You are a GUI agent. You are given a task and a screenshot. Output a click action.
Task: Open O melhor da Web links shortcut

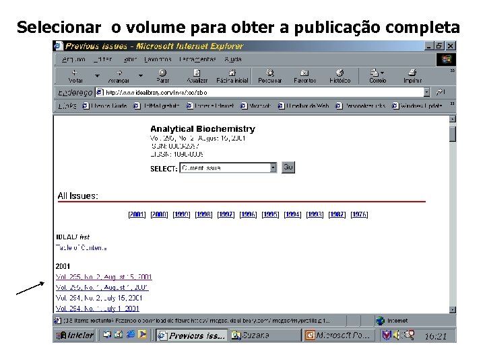304,106
